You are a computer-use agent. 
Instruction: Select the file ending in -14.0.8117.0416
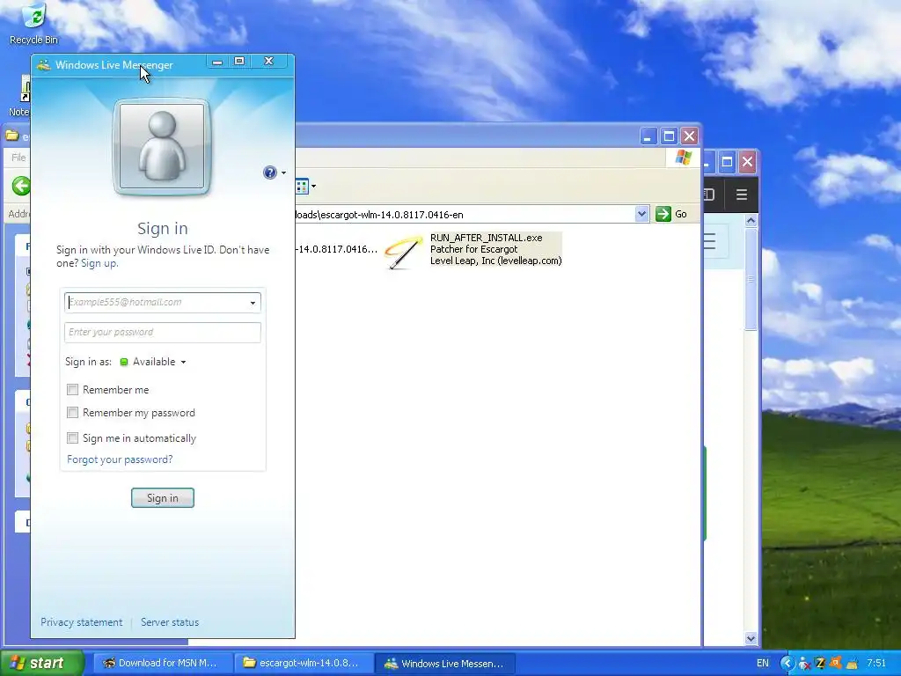point(337,249)
